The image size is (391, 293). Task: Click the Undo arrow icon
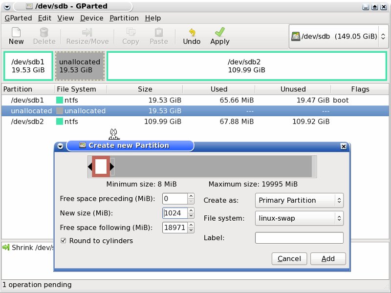[x=192, y=32]
